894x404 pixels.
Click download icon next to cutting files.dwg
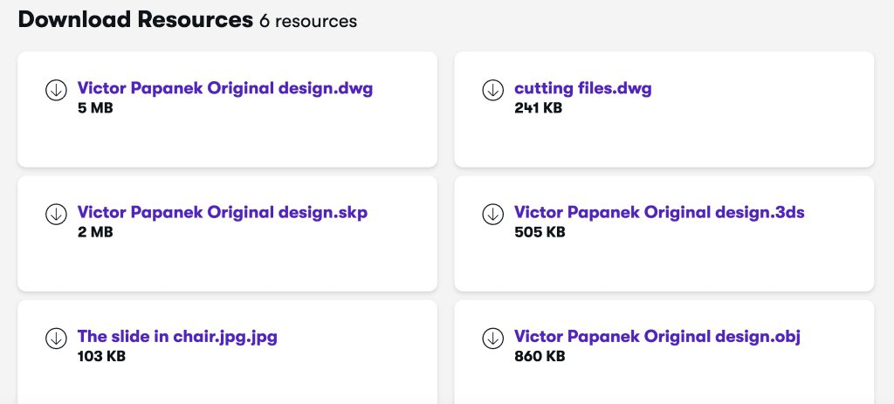492,90
